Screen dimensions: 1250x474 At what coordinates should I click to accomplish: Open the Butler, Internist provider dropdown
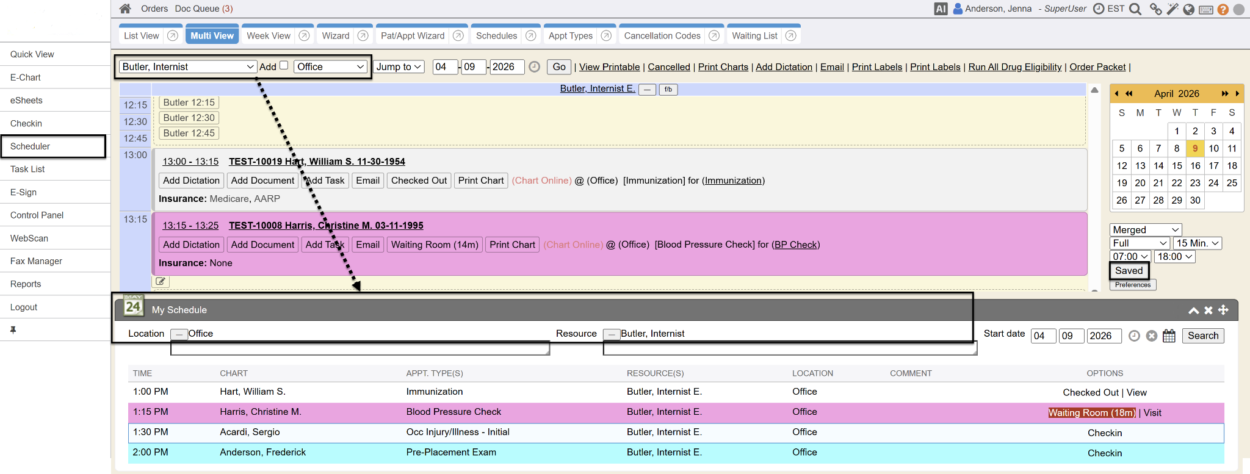click(187, 66)
